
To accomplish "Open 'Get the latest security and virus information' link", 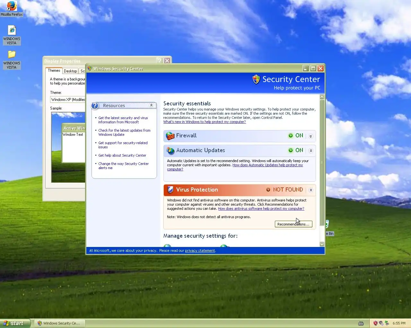I will coord(123,120).
